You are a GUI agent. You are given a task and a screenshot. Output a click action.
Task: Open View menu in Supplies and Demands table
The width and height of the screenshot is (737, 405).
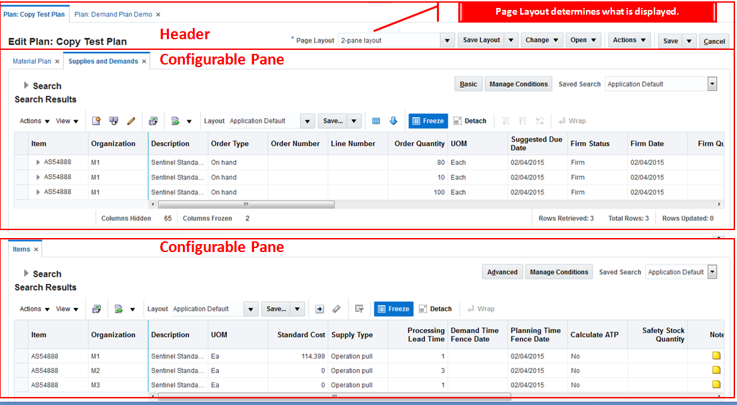pos(67,121)
